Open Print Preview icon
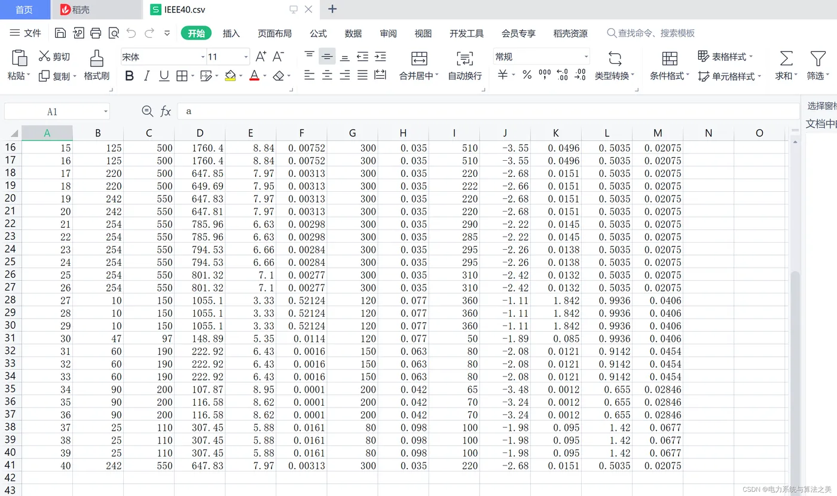This screenshot has height=496, width=837. click(x=114, y=33)
